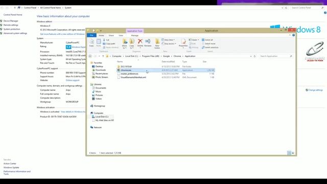Select Downloads under Favorites
Screen dimensions: 327x184
point(101,70)
